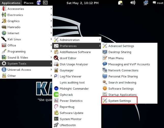Open Desktop Sharing preferences
164x128 pixels.
point(129,52)
